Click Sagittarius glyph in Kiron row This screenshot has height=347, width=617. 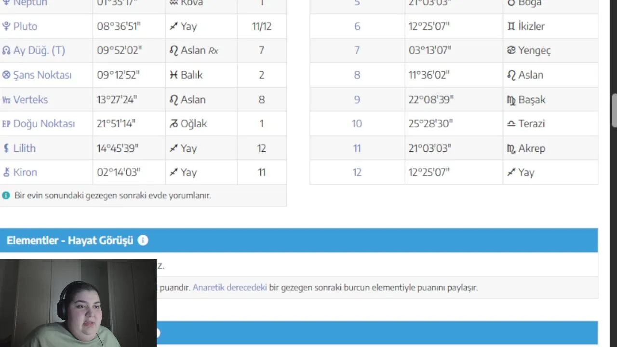coord(174,172)
